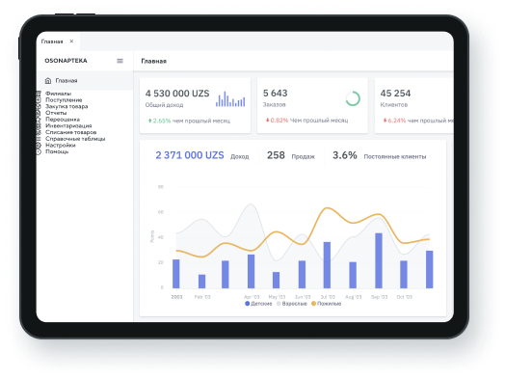Viewport: 505px width, 379px height.
Task: Click the green up arrow beside 2.65%
Action: (149, 121)
